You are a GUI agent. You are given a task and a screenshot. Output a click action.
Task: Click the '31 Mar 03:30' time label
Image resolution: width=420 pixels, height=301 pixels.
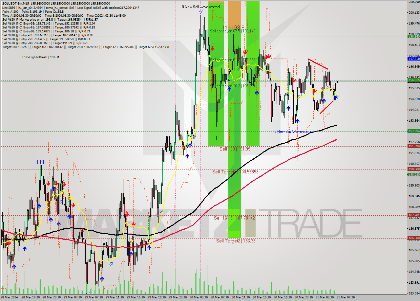(325, 298)
